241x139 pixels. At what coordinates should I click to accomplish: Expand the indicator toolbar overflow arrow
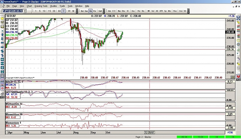coord(189,11)
